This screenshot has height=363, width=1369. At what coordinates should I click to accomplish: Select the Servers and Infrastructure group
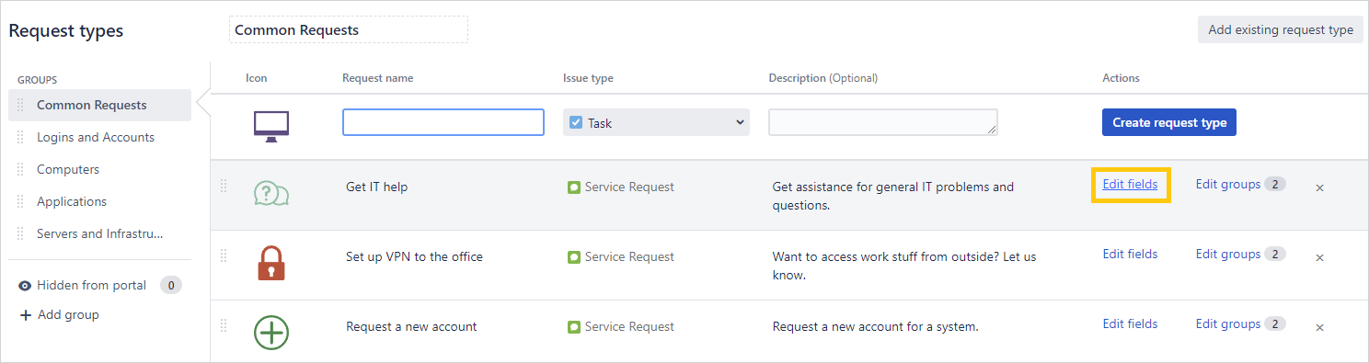tap(100, 233)
